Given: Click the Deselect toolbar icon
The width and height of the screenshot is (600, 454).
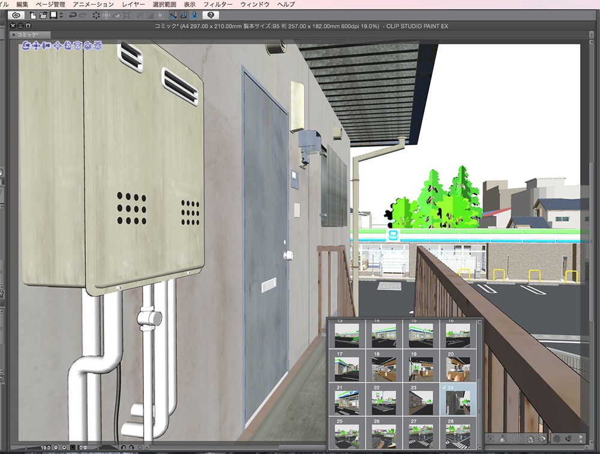Looking at the screenshot, I should pos(140,16).
